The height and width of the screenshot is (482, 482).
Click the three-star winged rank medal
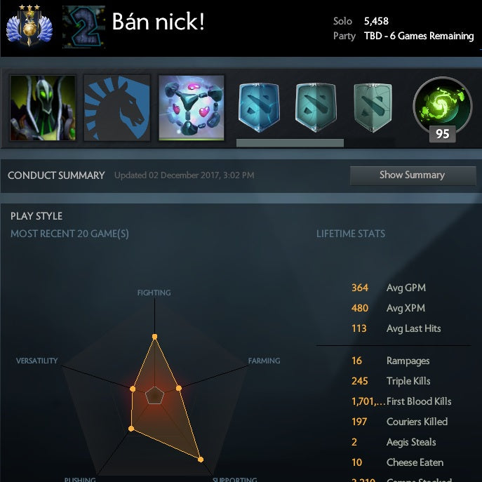(29, 26)
